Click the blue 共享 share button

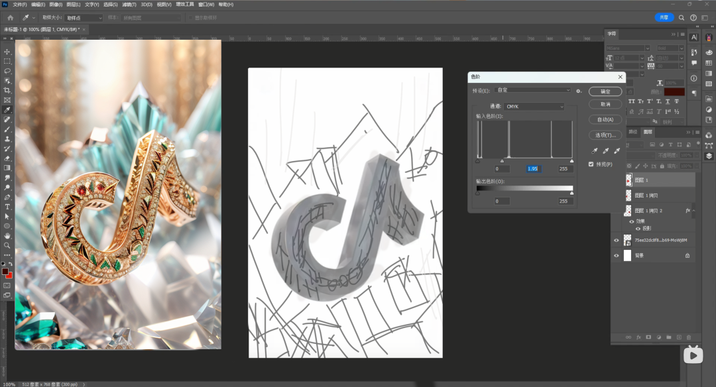coord(664,17)
